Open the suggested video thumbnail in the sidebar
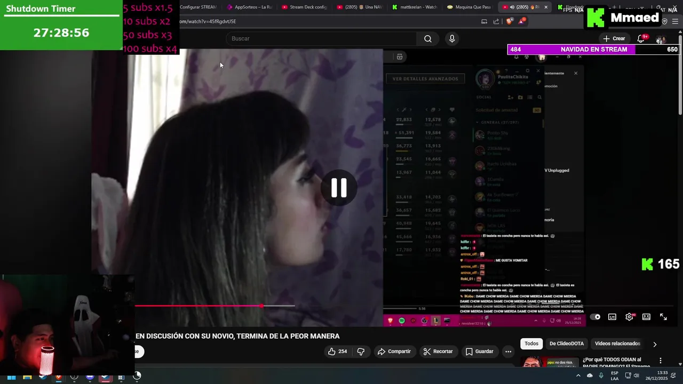683x384 pixels. coord(550,361)
